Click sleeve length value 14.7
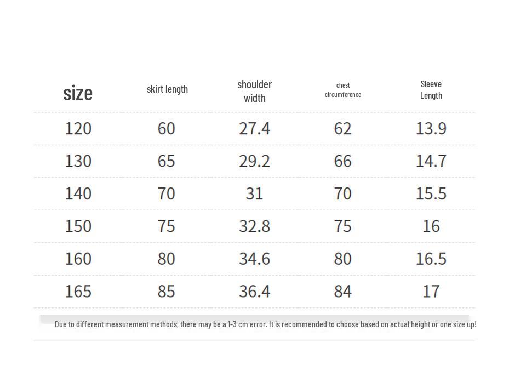This screenshot has width=509, height=382. pos(431,161)
